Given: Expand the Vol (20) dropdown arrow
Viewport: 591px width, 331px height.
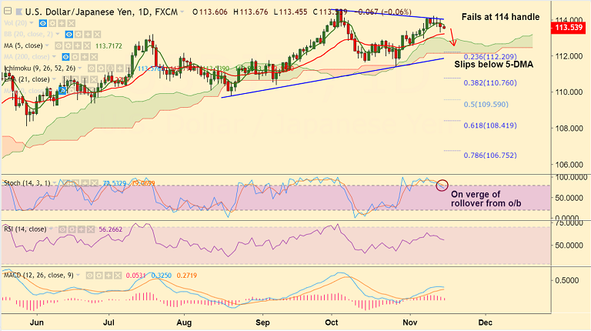Looking at the screenshot, I should [32, 23].
